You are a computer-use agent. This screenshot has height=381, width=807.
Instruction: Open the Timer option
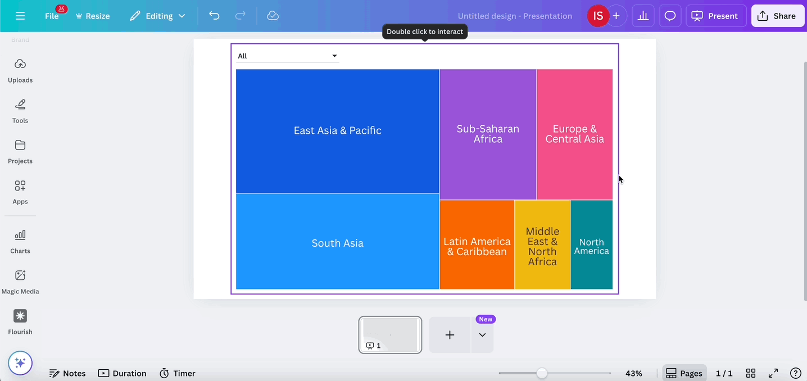coord(178,373)
